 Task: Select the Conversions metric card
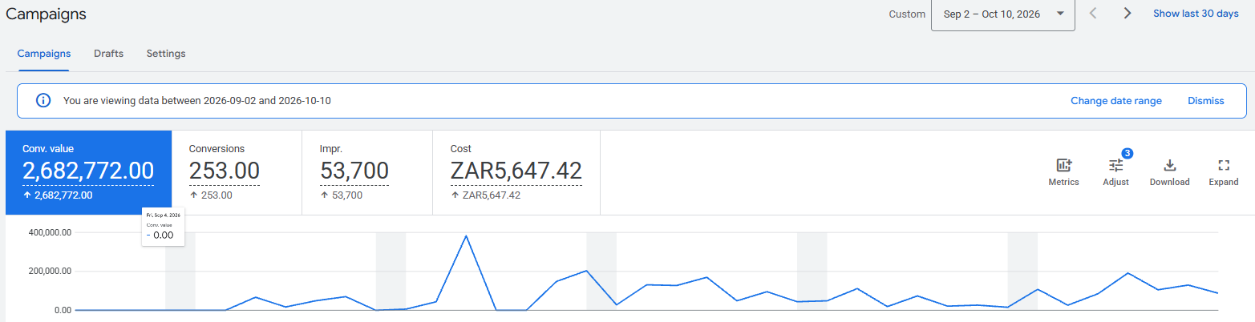coord(237,173)
